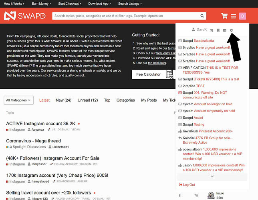Click the search magnifier icon
The image size is (258, 200).
[202, 16]
